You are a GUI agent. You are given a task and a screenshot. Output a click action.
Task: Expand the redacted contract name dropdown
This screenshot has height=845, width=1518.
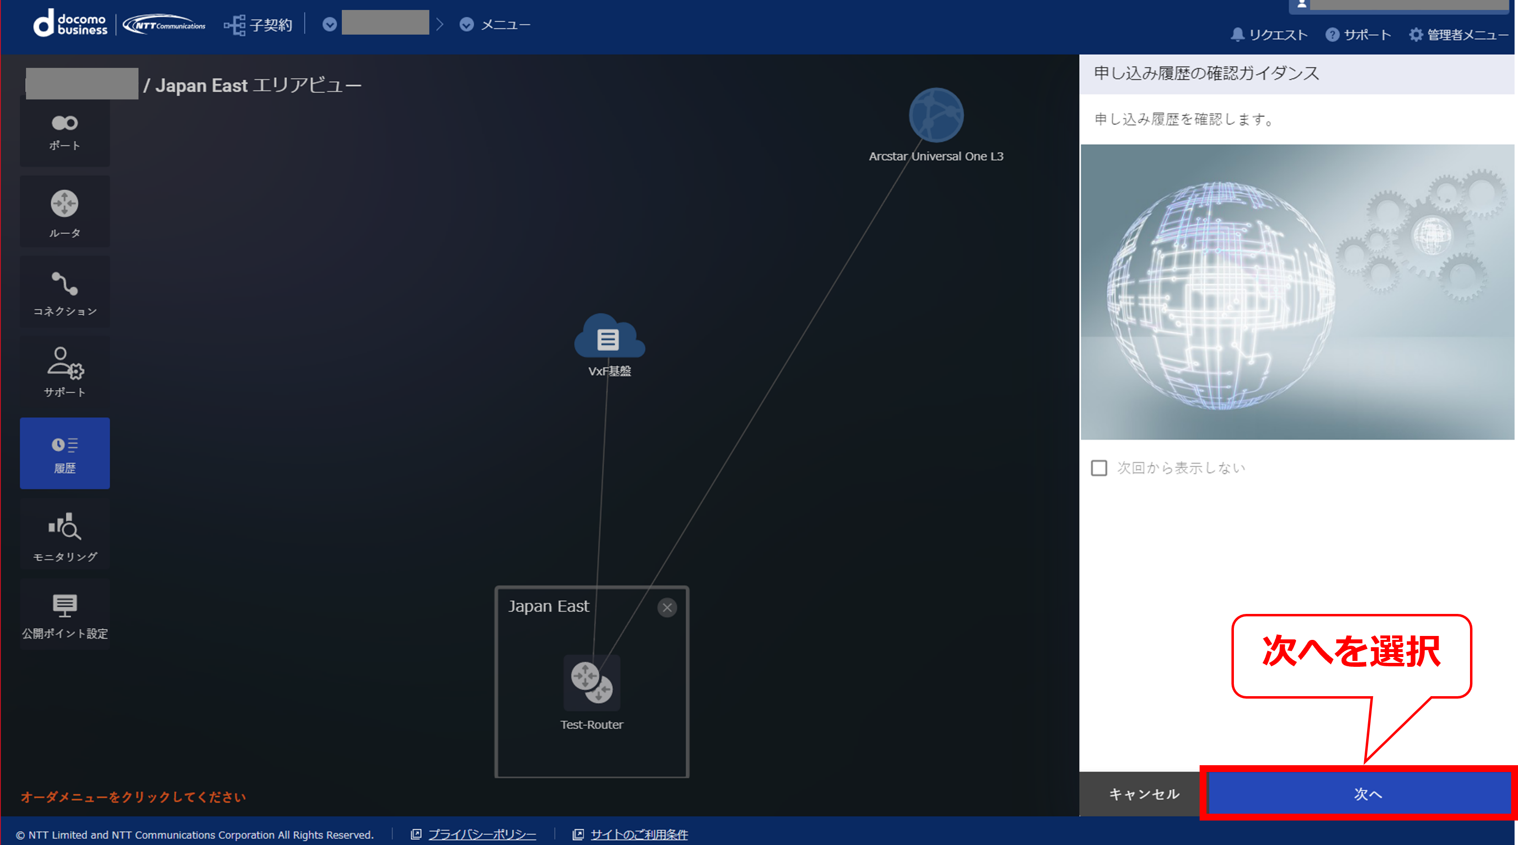click(329, 24)
